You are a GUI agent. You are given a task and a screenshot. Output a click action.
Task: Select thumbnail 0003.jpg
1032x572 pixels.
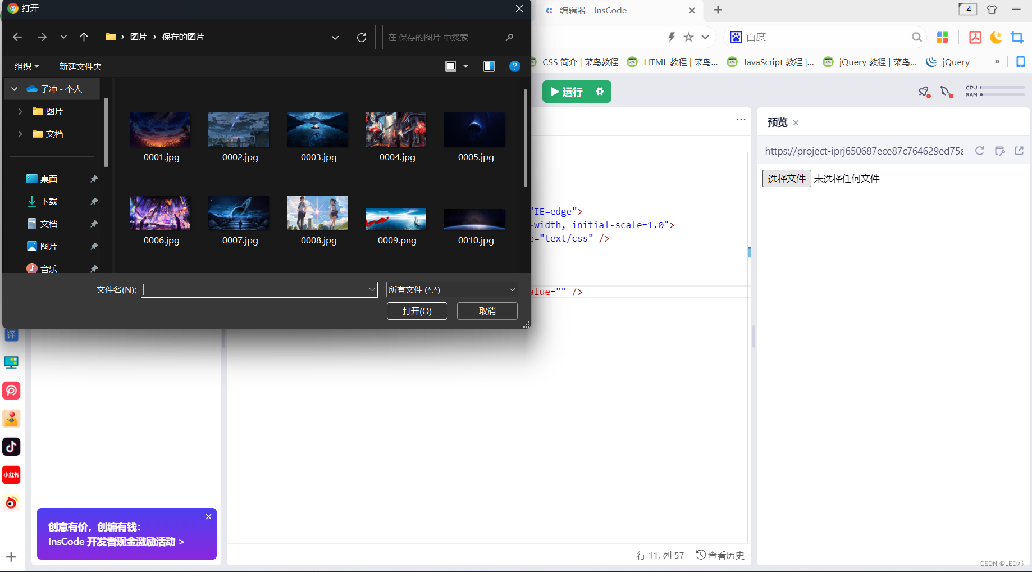(x=317, y=130)
